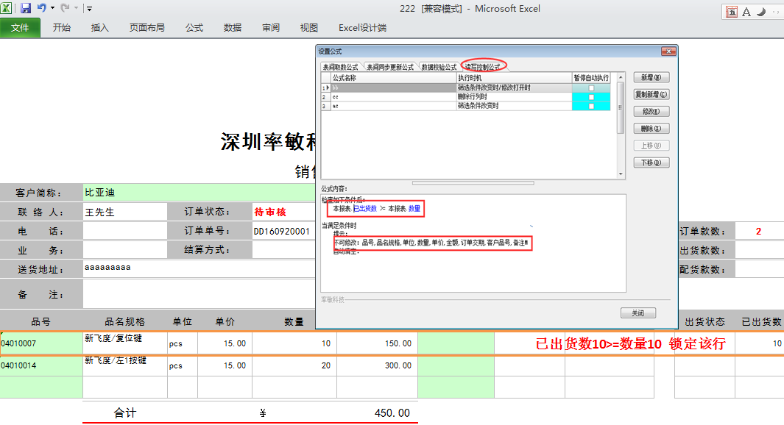Toggle 暂停自动执行 checkbox for formula bb

coord(591,88)
